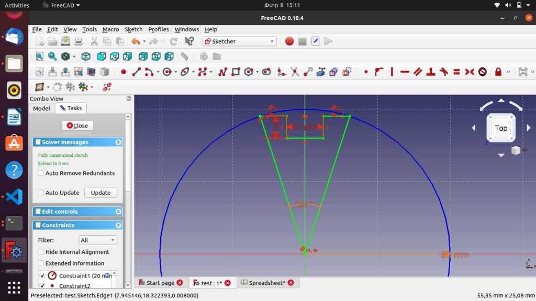Image resolution: width=536 pixels, height=301 pixels.
Task: Select the Create regular polygon tool
Action: pos(249,72)
